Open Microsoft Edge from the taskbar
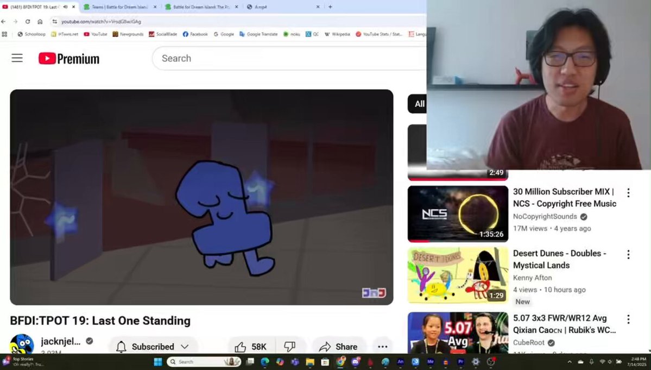651x370 pixels. click(x=265, y=362)
